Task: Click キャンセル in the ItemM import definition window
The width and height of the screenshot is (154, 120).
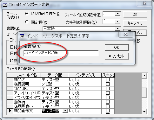Action: pyautogui.click(x=135, y=23)
